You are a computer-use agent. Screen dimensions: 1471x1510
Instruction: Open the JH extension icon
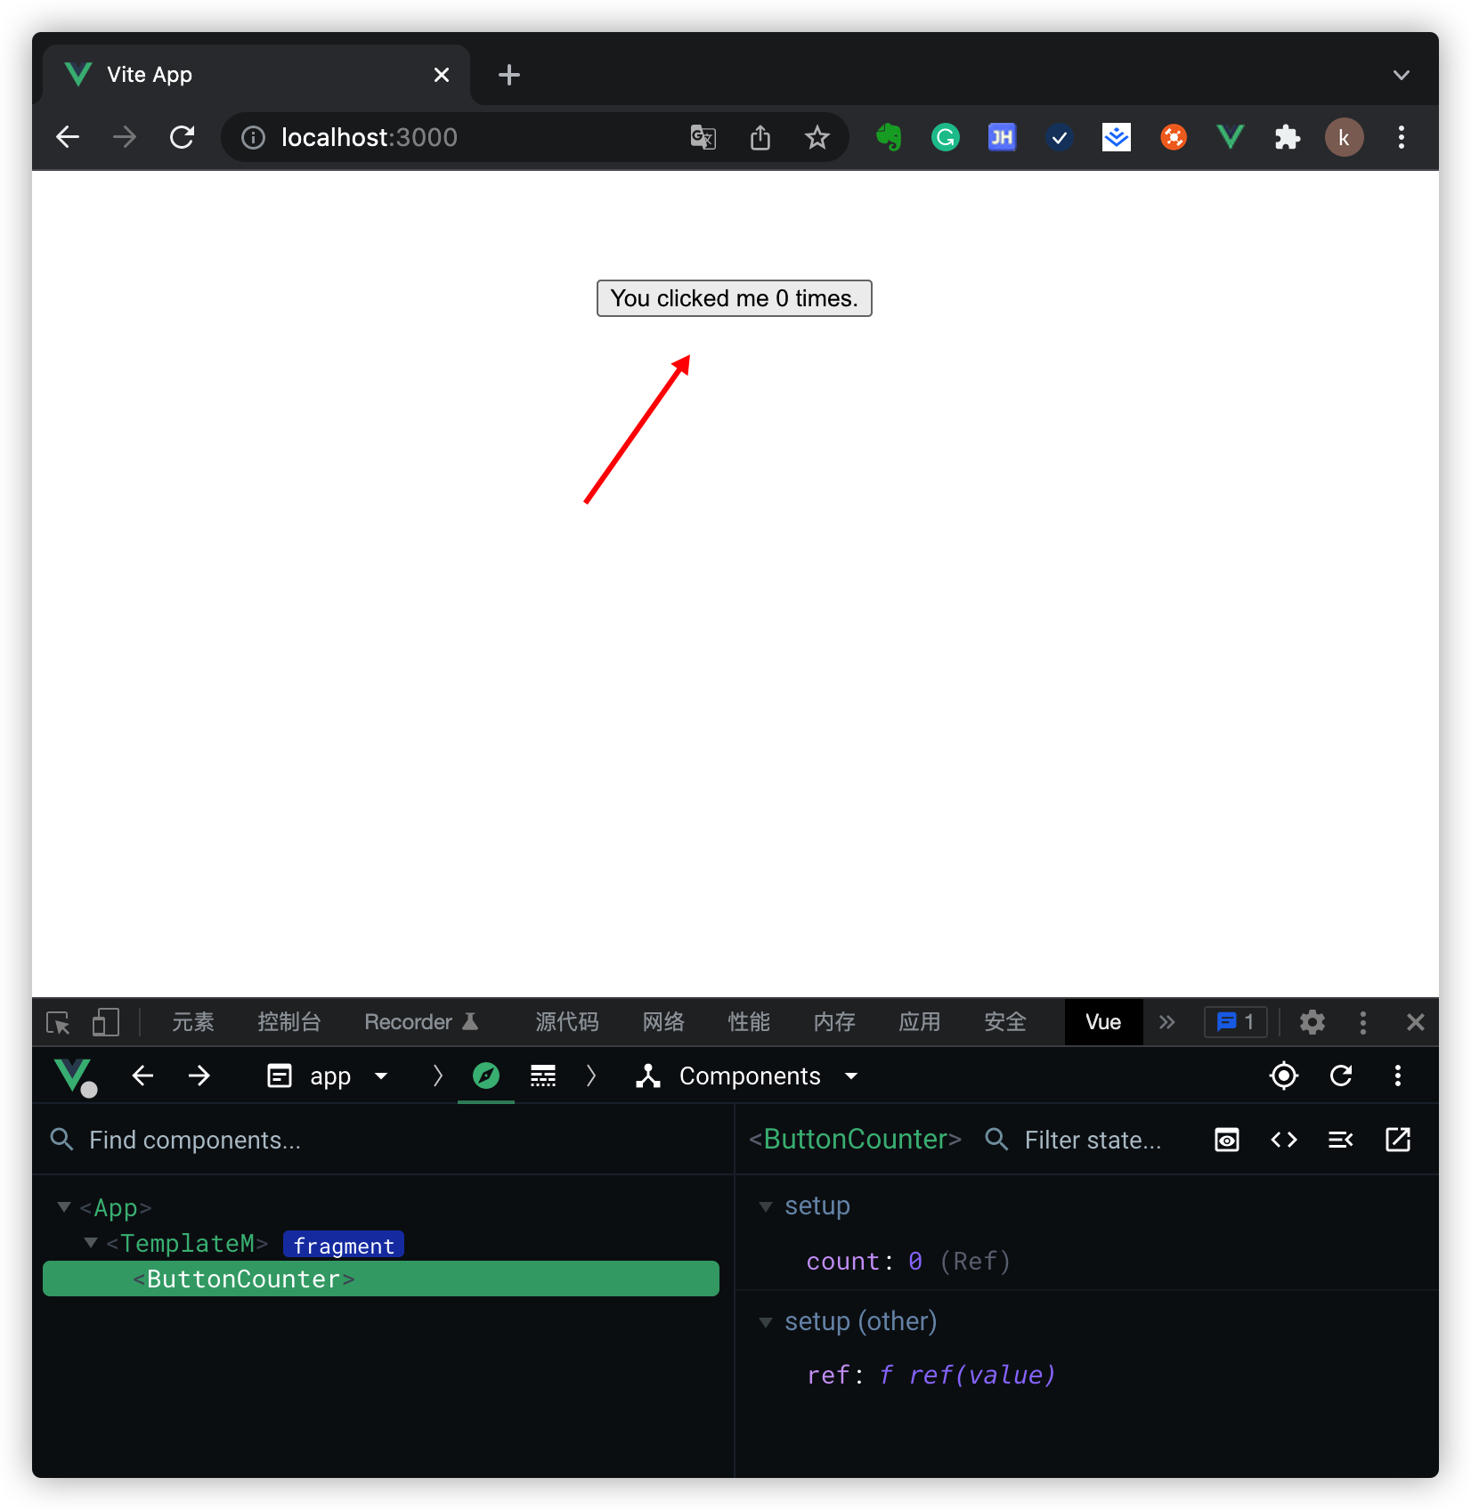tap(1002, 137)
